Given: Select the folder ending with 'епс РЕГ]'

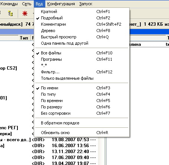Looking at the screenshot, I should [9, 128].
